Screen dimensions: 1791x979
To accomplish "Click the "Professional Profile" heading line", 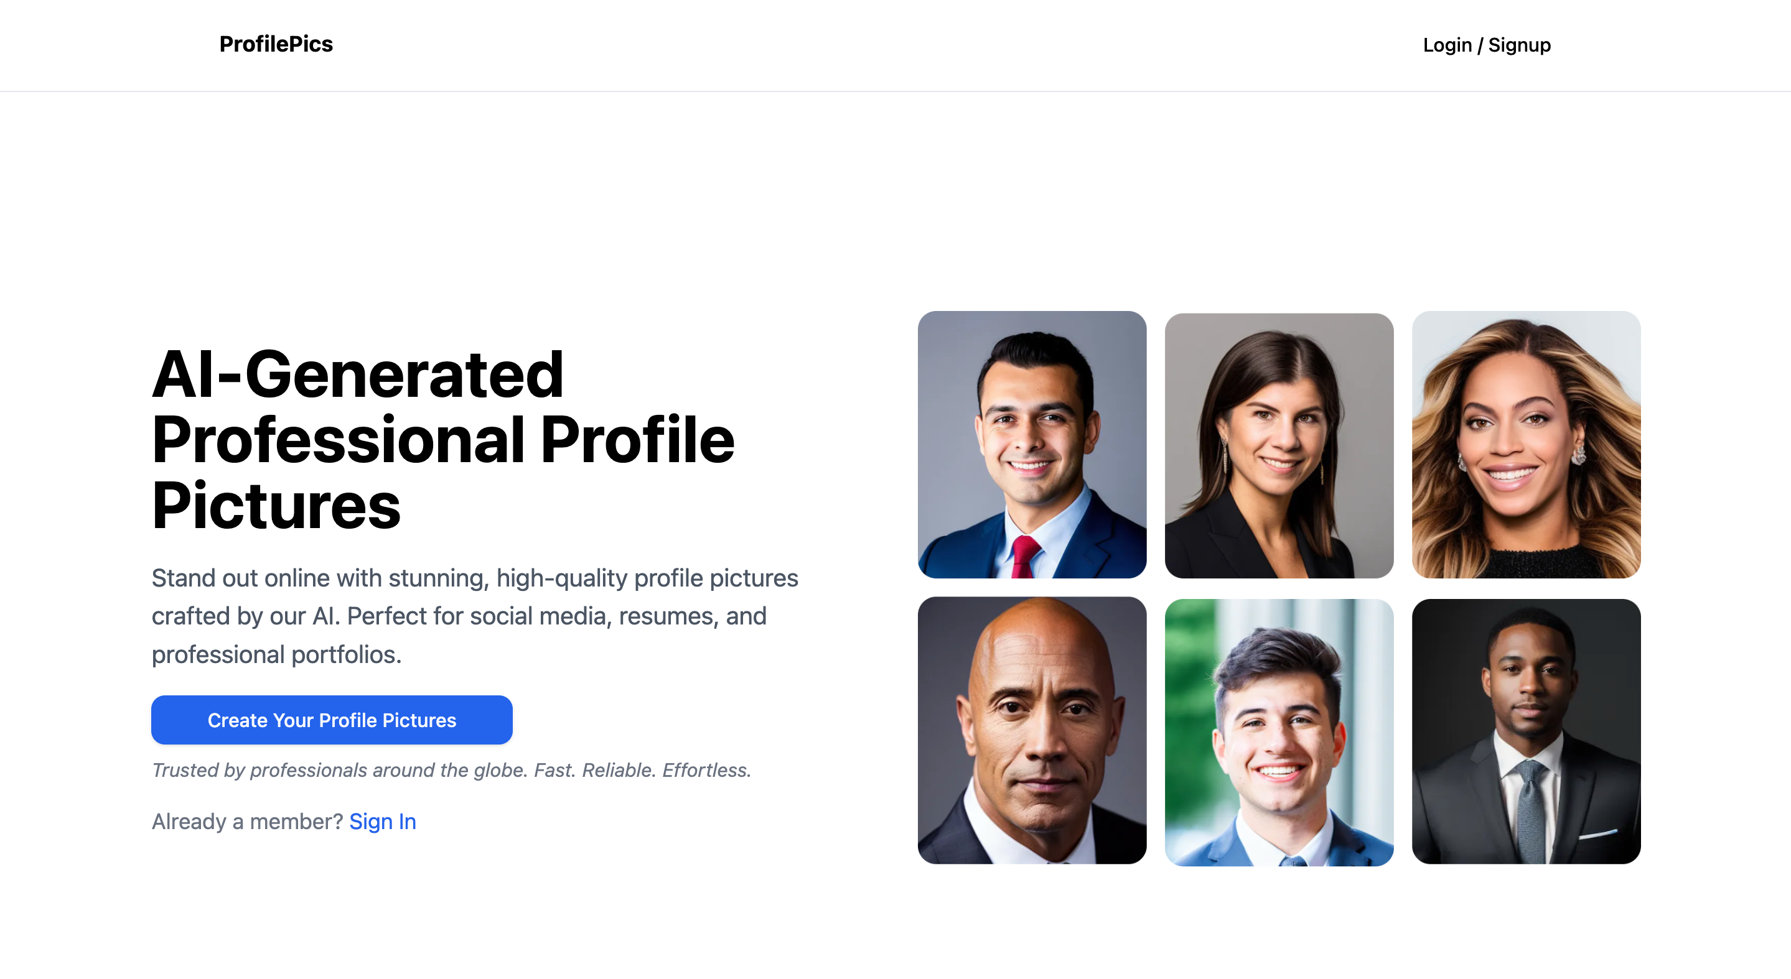I will point(443,440).
